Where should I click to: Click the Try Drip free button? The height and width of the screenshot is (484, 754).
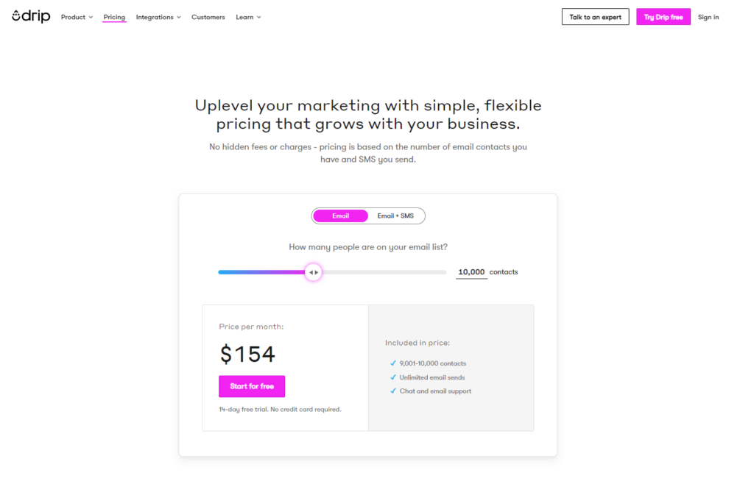[x=663, y=17]
